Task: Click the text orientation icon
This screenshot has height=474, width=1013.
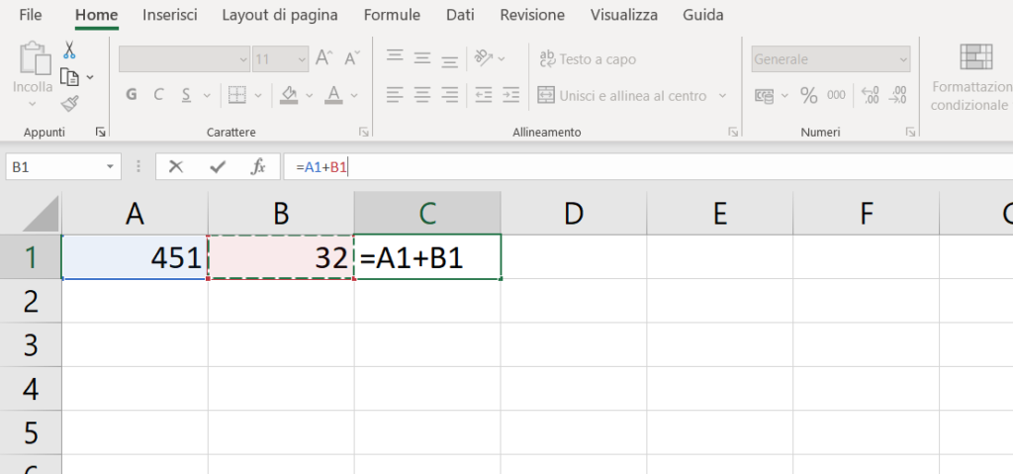Action: pos(484,58)
